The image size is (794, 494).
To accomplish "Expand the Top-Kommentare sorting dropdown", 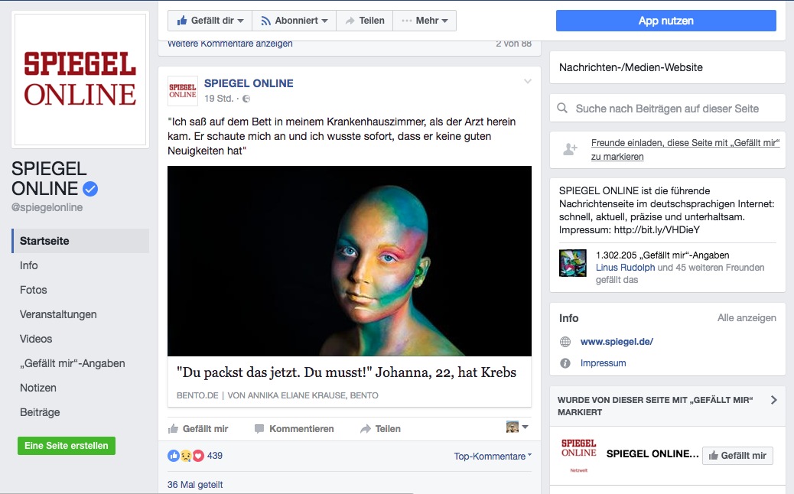I will [x=493, y=456].
